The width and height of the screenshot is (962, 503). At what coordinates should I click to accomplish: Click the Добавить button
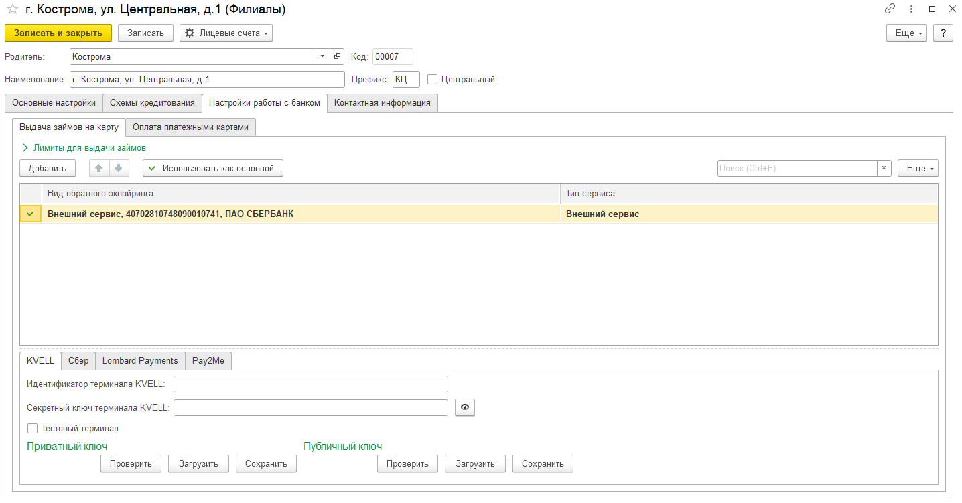(48, 168)
